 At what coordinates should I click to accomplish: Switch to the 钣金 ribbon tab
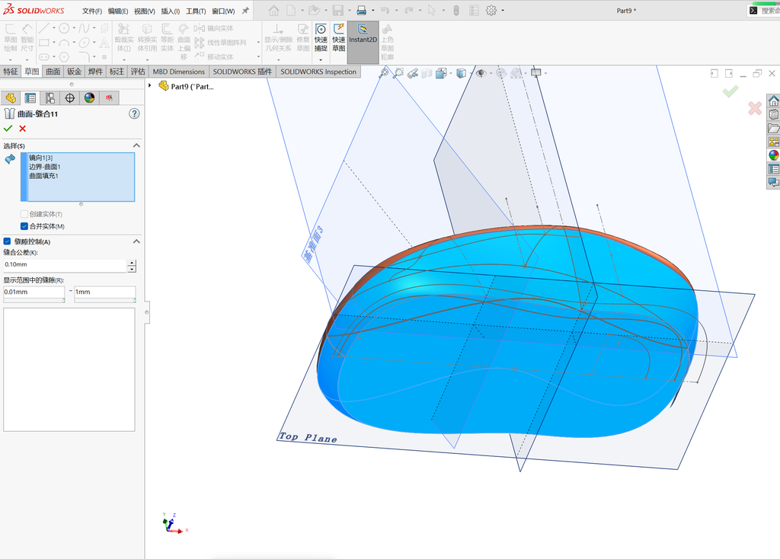[74, 72]
